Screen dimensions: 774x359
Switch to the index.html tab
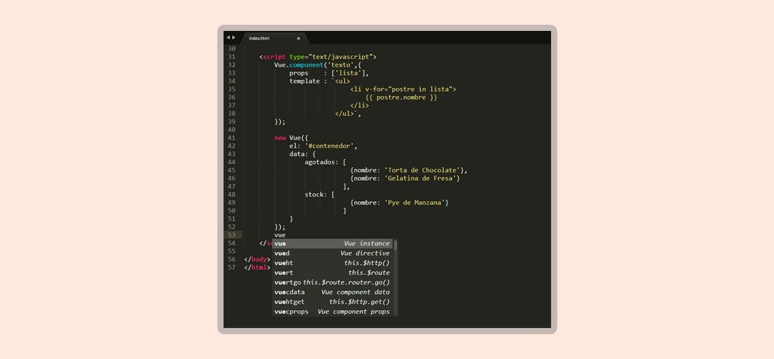(x=273, y=38)
